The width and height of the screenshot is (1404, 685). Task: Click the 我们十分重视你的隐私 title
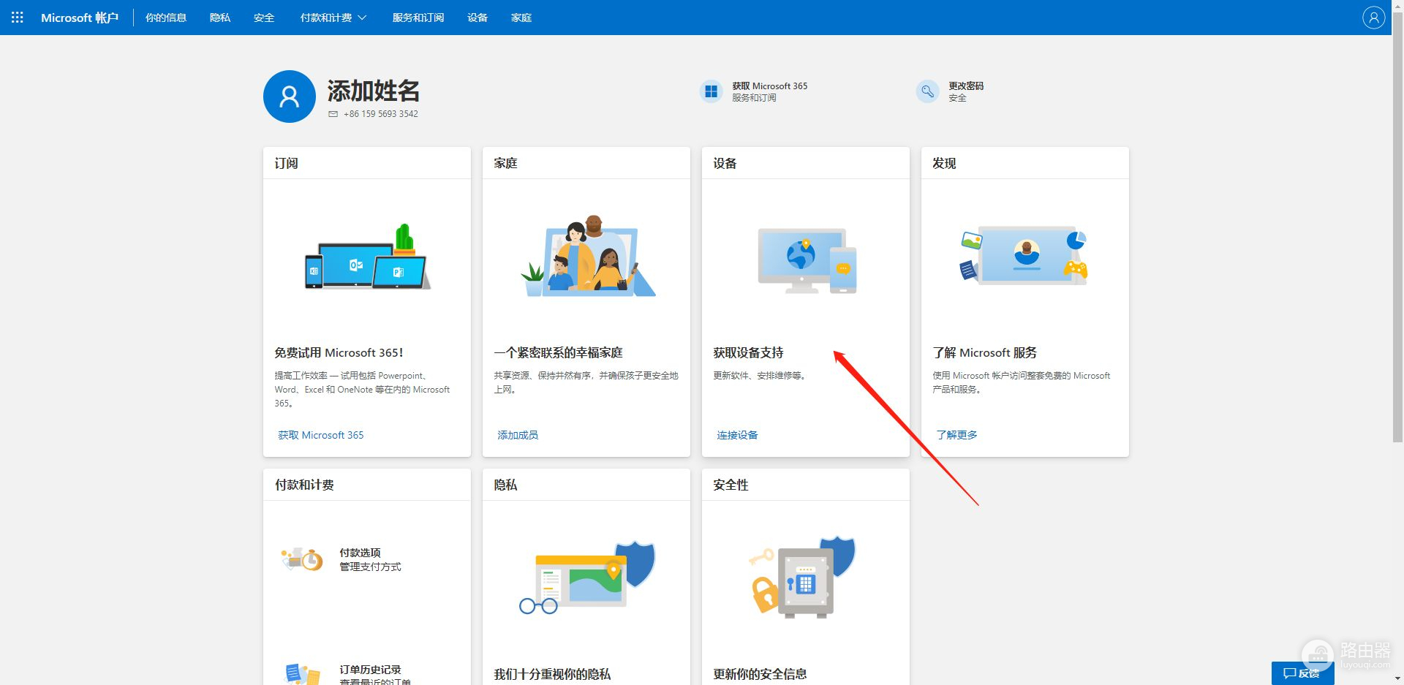click(552, 674)
